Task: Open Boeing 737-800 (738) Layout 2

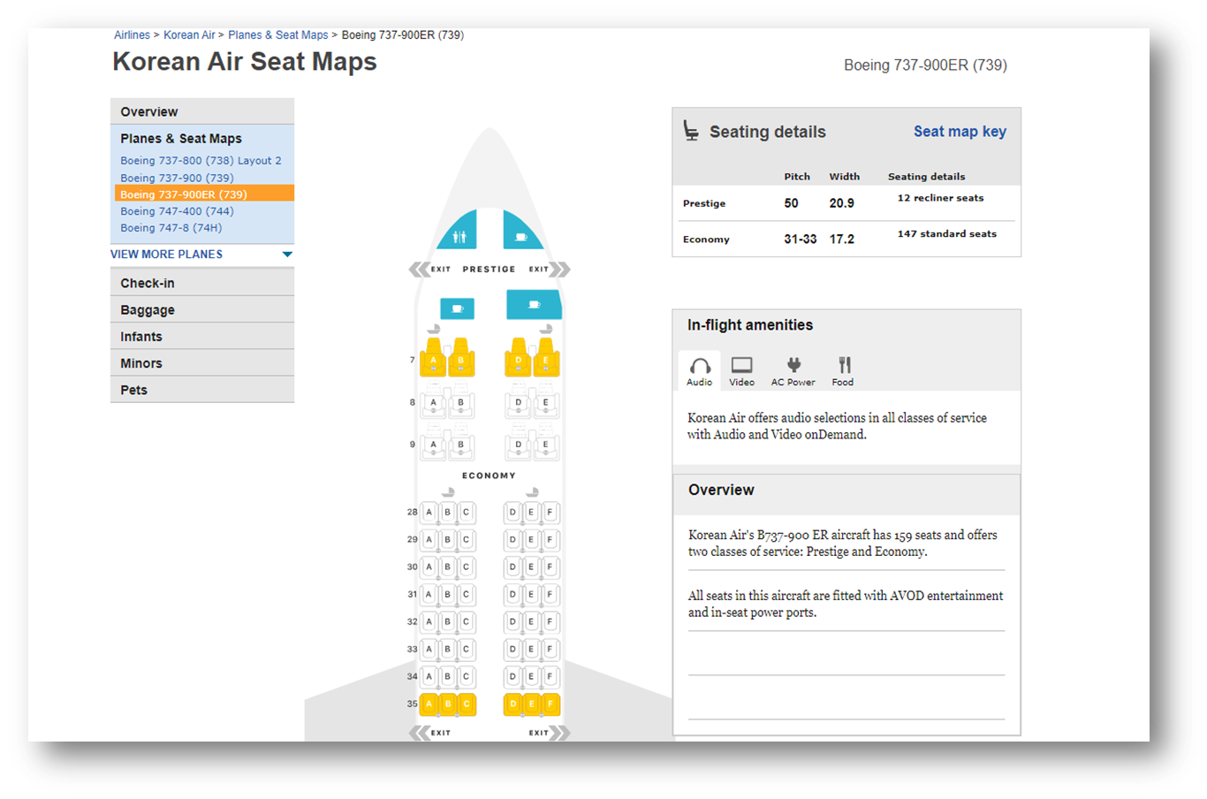Action: (x=201, y=161)
